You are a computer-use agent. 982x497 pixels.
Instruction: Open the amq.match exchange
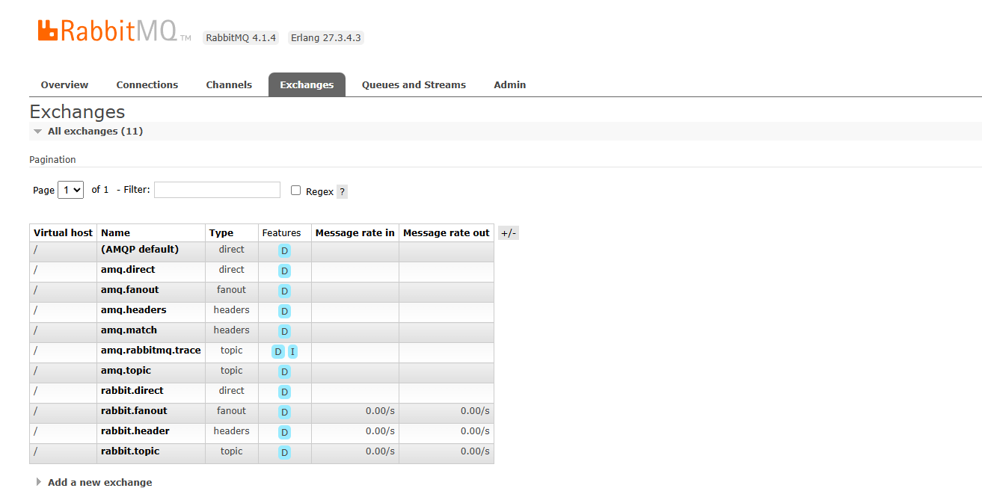129,330
